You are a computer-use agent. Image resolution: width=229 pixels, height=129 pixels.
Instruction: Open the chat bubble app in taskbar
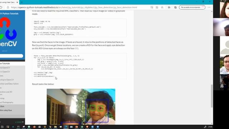click(61, 127)
